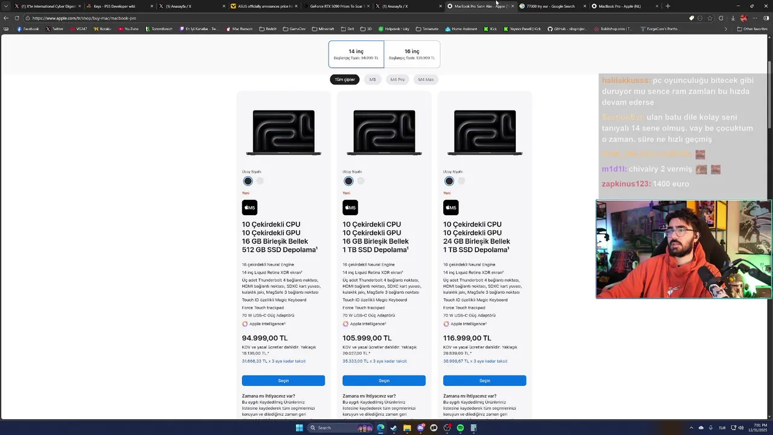Click MacBook Pro image of 24 GB model
The width and height of the screenshot is (773, 435).
pyautogui.click(x=484, y=133)
